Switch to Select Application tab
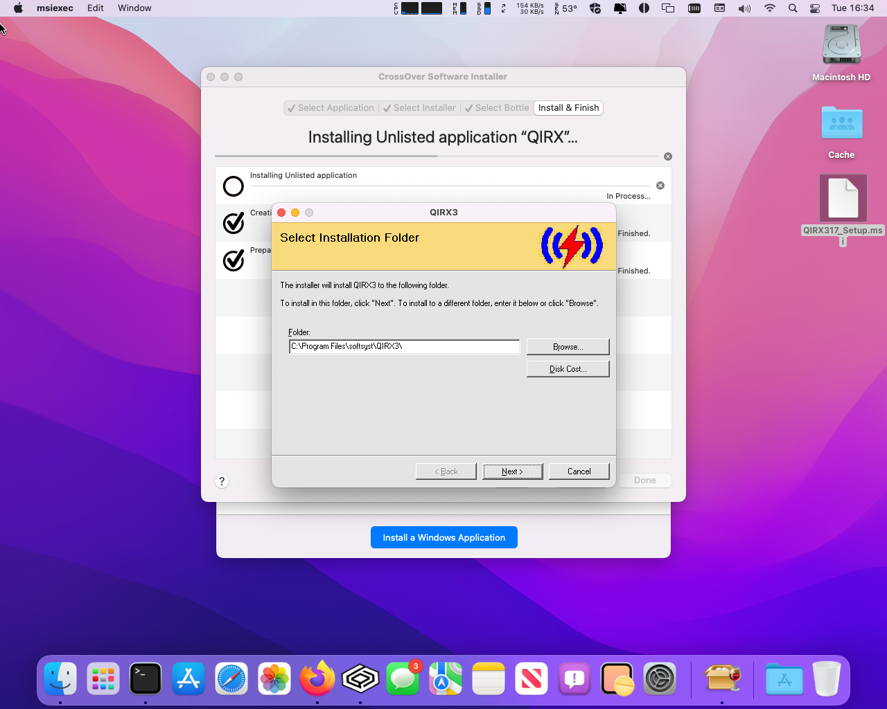The height and width of the screenshot is (709, 887). point(331,108)
